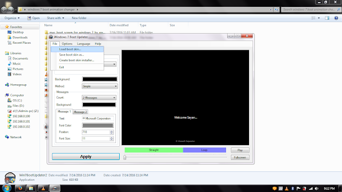The height and width of the screenshot is (192, 342).
Task: Click the volume speaker tray icon
Action: (317, 188)
